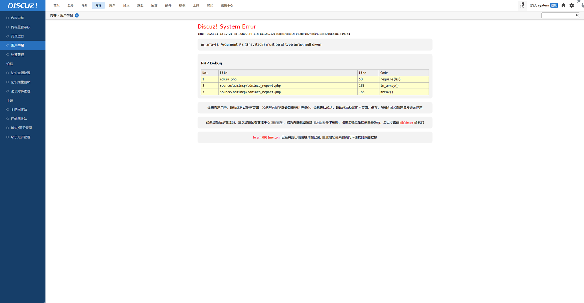Click adminsp_report.php path in row 2

[x=250, y=86]
